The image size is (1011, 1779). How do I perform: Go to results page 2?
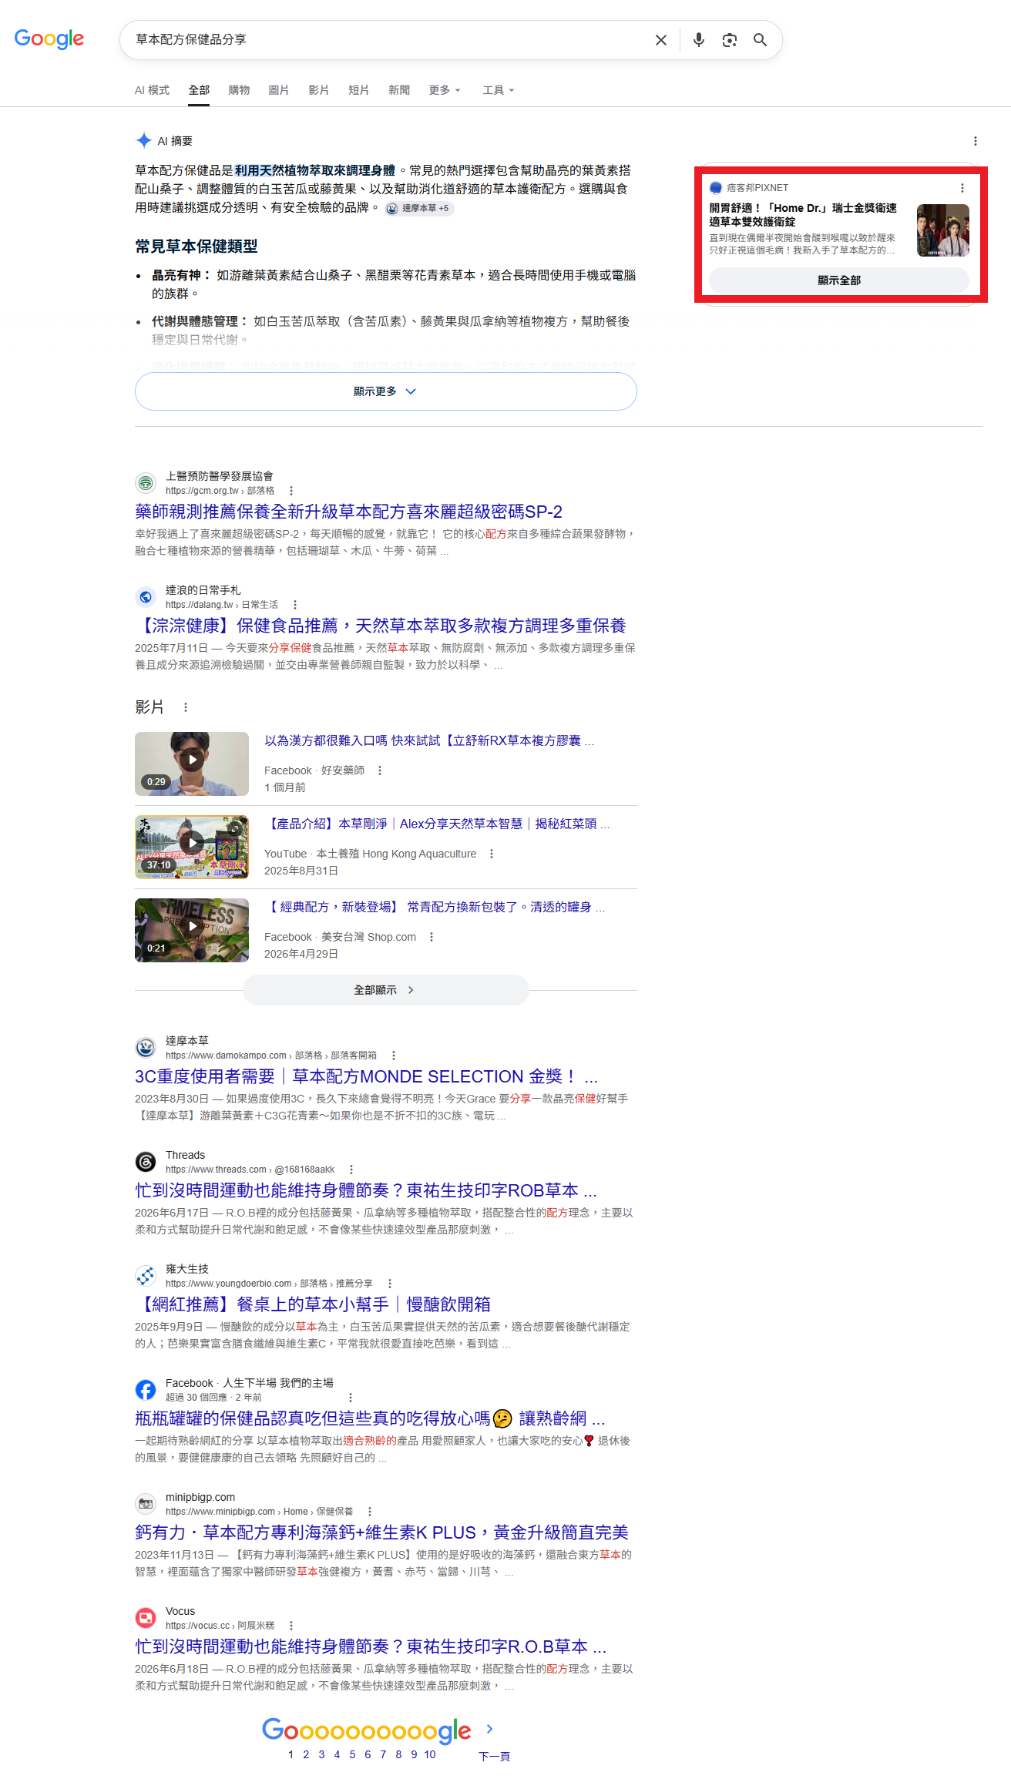[x=306, y=1755]
